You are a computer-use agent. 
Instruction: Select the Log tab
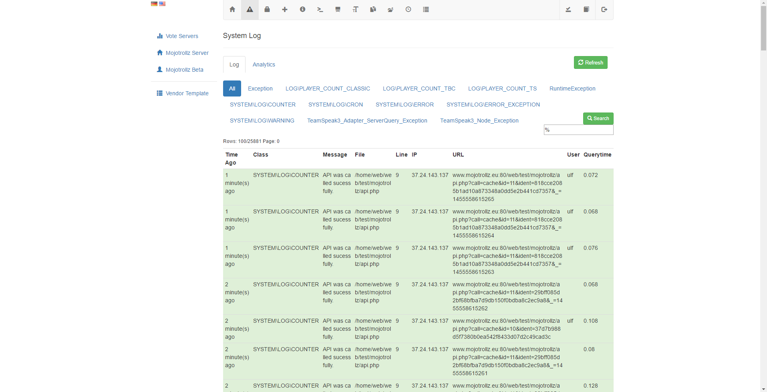pyautogui.click(x=234, y=64)
